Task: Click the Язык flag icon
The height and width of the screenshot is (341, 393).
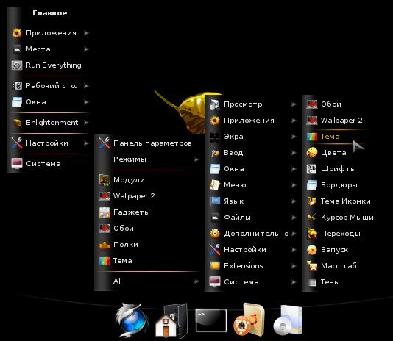Action: pyautogui.click(x=215, y=201)
